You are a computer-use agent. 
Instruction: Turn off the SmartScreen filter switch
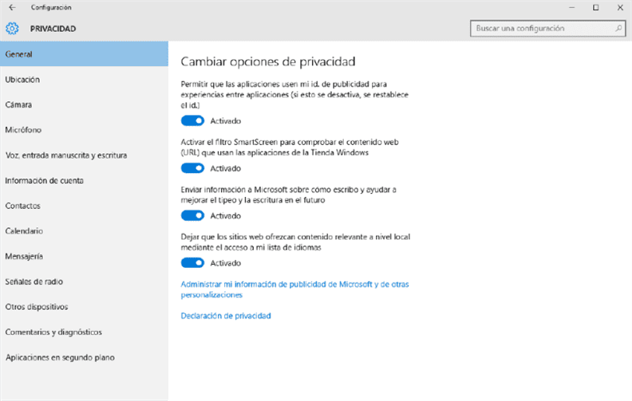click(192, 168)
